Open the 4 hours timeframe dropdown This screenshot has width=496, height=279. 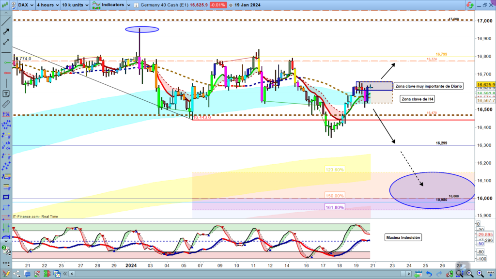tap(47, 5)
